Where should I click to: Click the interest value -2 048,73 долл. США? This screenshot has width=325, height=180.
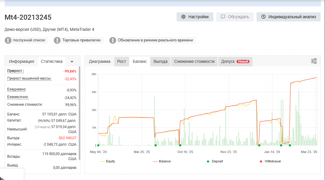click(60, 144)
